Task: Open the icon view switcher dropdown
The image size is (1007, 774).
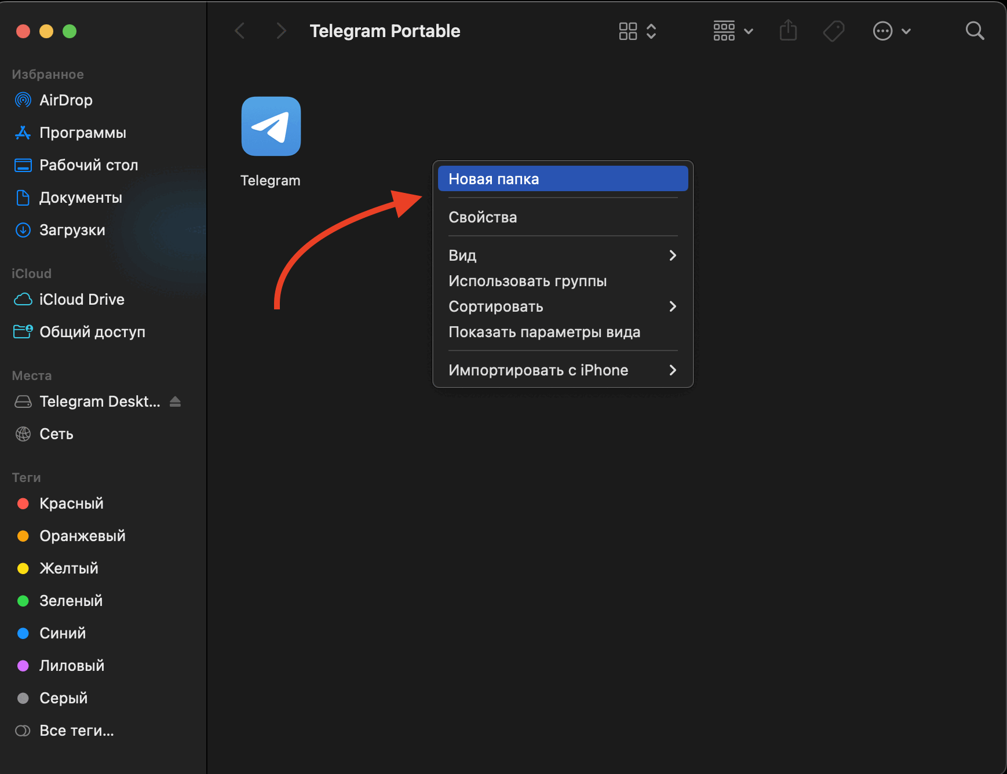Action: tap(637, 31)
